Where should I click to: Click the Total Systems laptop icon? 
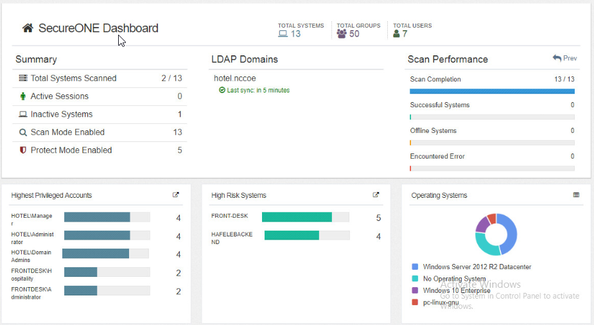[x=283, y=34]
